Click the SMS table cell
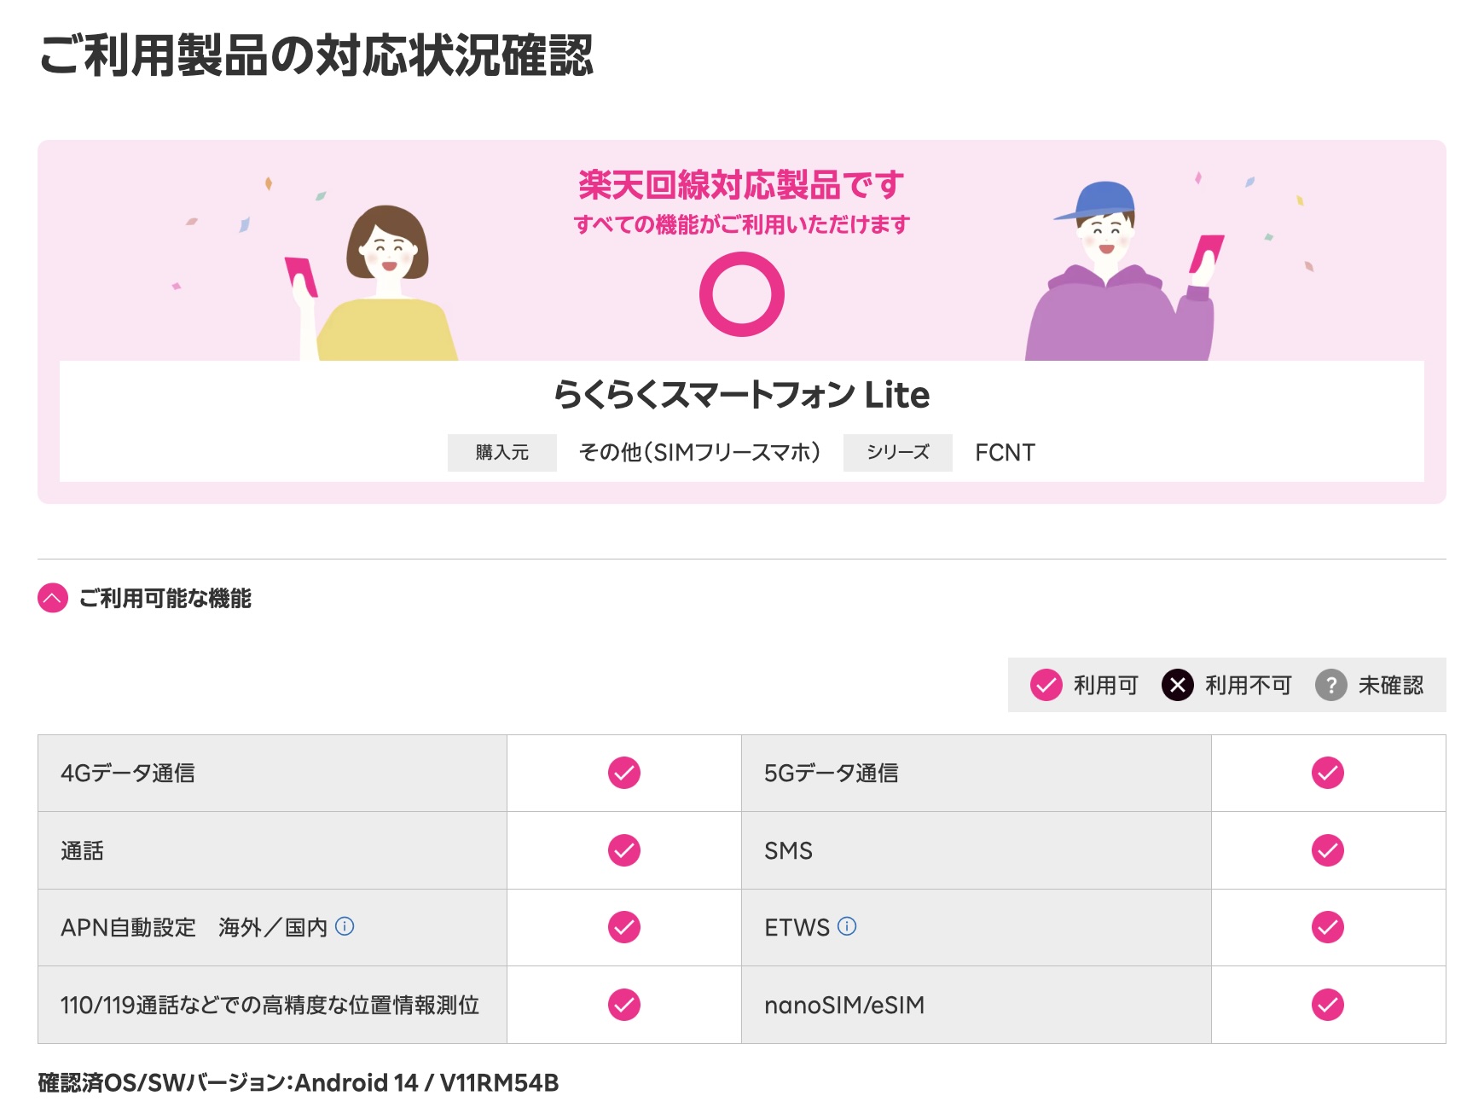This screenshot has height=1119, width=1484. coord(977,850)
